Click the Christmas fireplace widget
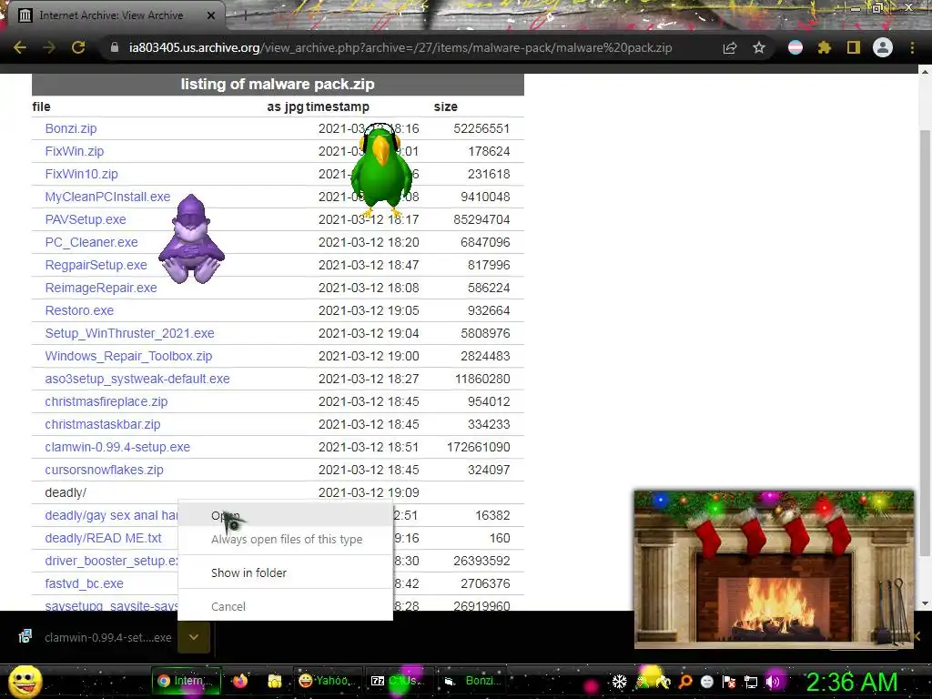The image size is (932, 699). pos(774,569)
